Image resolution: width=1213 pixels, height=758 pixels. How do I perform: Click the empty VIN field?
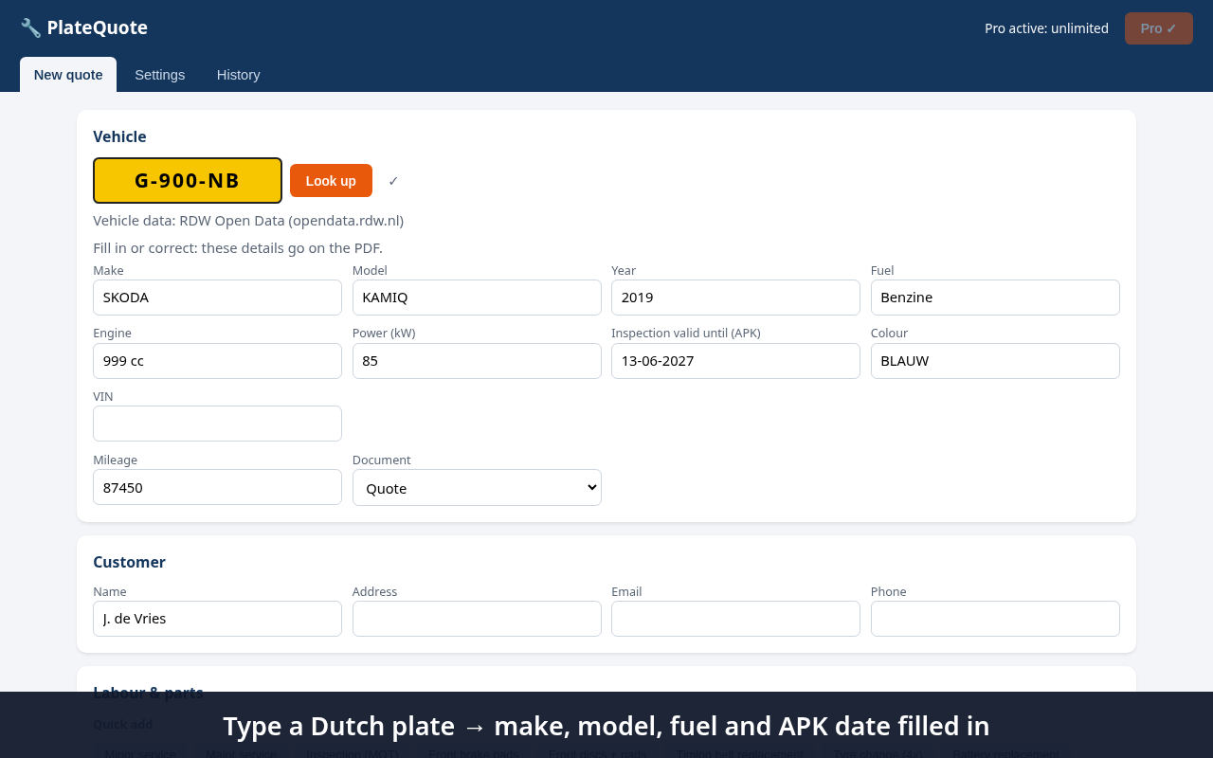tap(217, 424)
